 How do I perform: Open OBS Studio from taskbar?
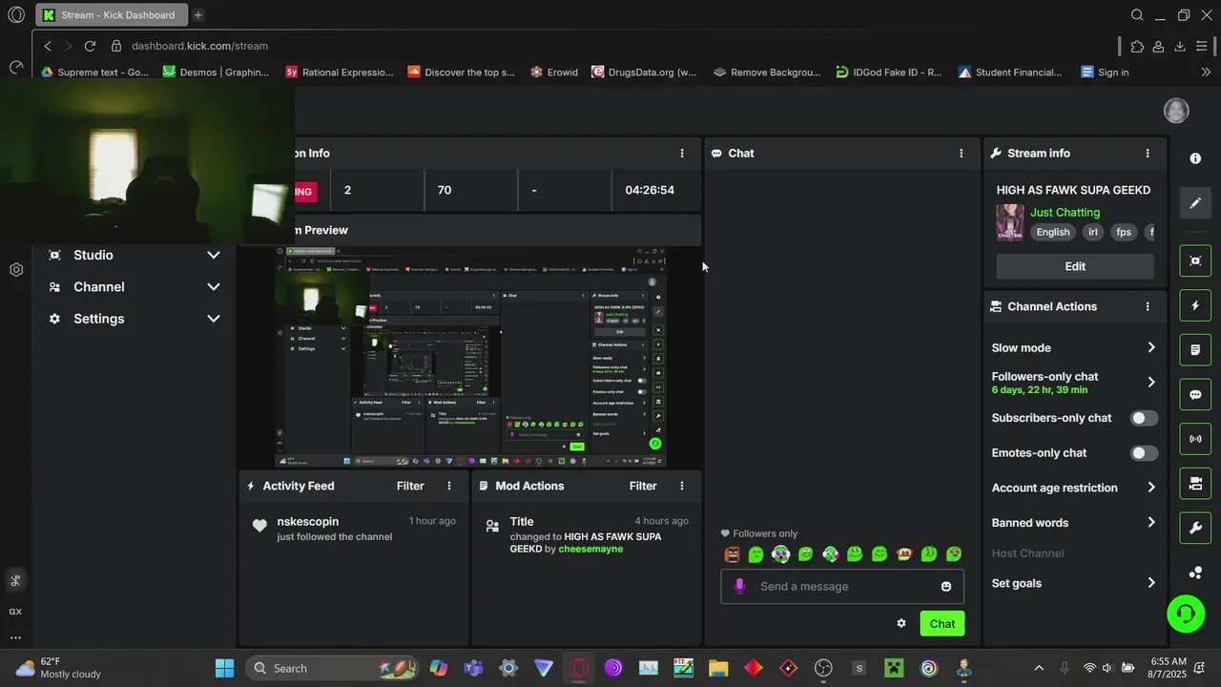pyautogui.click(x=823, y=668)
